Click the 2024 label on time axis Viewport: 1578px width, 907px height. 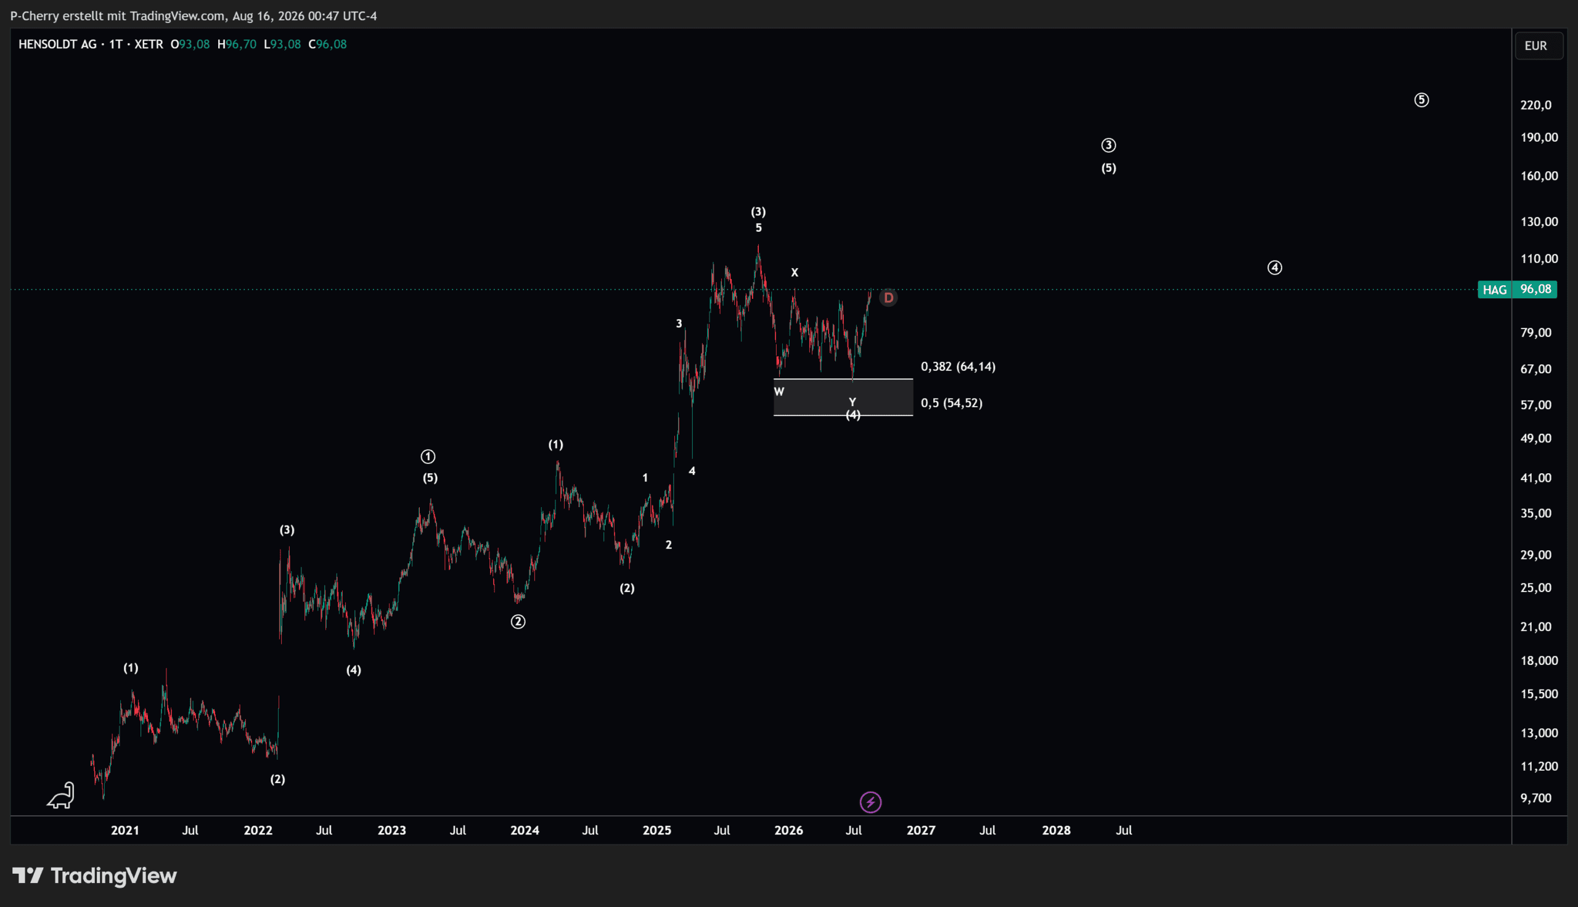[x=525, y=831]
